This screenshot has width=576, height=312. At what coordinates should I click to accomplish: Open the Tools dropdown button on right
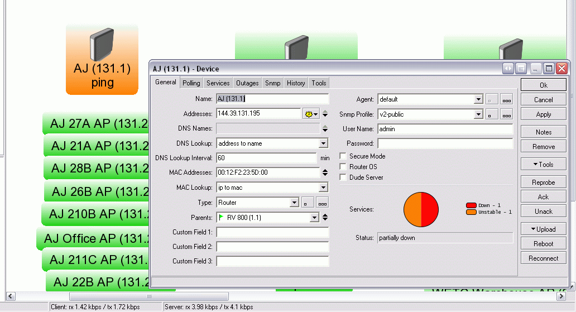tap(543, 164)
